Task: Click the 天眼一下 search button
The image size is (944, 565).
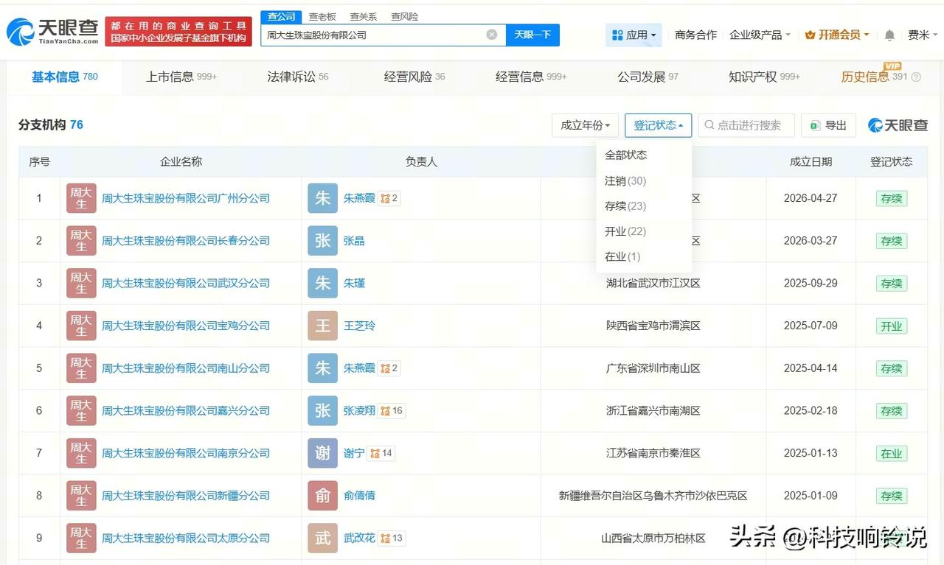Action: coord(532,35)
